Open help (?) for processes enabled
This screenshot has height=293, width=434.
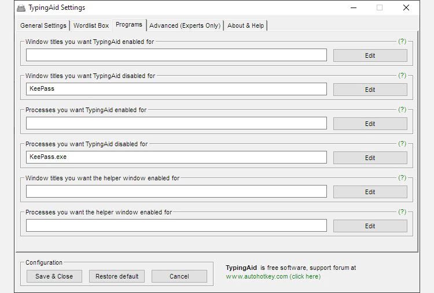pyautogui.click(x=402, y=110)
